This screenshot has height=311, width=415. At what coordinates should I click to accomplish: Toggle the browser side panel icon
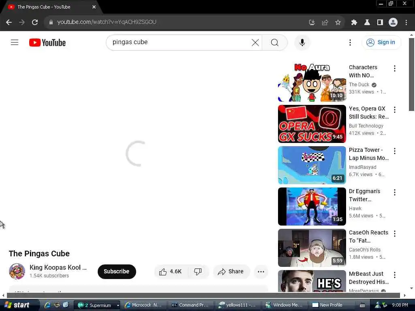tap(380, 23)
